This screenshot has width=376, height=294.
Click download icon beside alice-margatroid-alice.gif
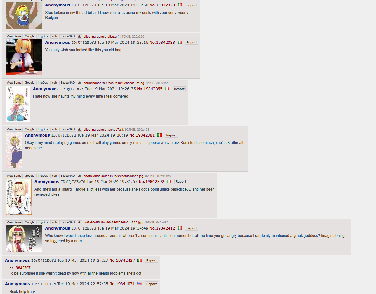(x=80, y=36)
